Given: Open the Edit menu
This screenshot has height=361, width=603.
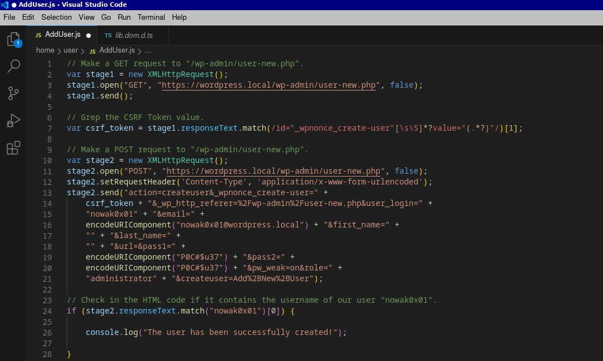Looking at the screenshot, I should 28,18.
